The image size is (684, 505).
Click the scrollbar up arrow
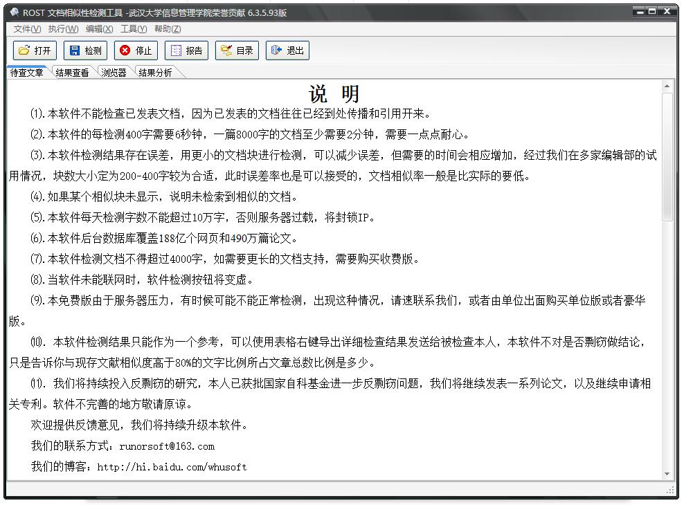tap(667, 86)
